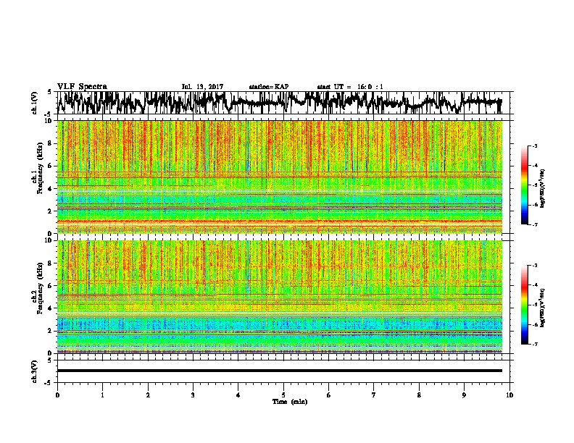Click the ch.1(V) waveform axis label
Viewport: 574px width, 443px height.
(35, 103)
